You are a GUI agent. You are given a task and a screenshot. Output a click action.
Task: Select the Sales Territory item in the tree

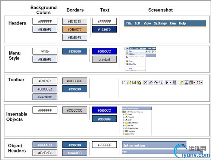[133, 123]
